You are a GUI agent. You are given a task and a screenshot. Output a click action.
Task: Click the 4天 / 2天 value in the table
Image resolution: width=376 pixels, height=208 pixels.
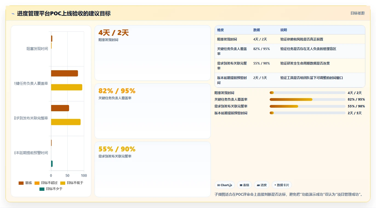pyautogui.click(x=260, y=39)
